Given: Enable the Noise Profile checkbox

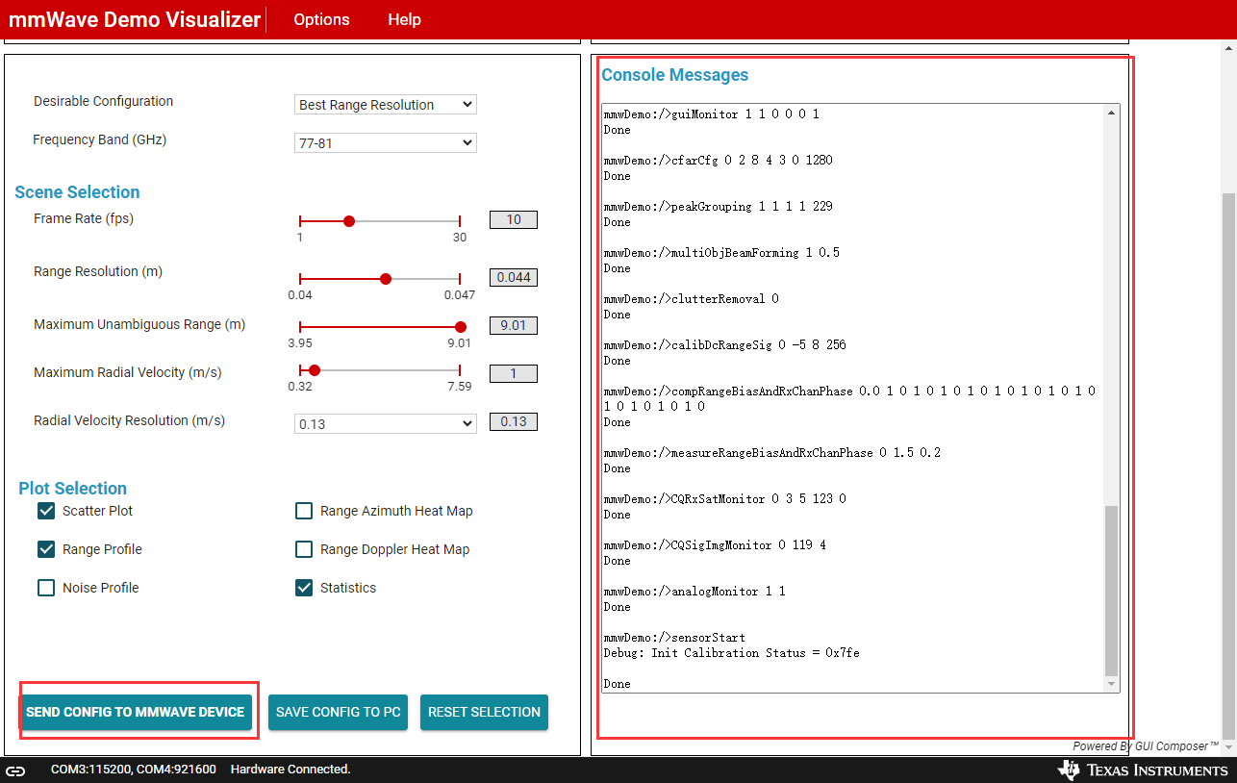Looking at the screenshot, I should click(46, 588).
